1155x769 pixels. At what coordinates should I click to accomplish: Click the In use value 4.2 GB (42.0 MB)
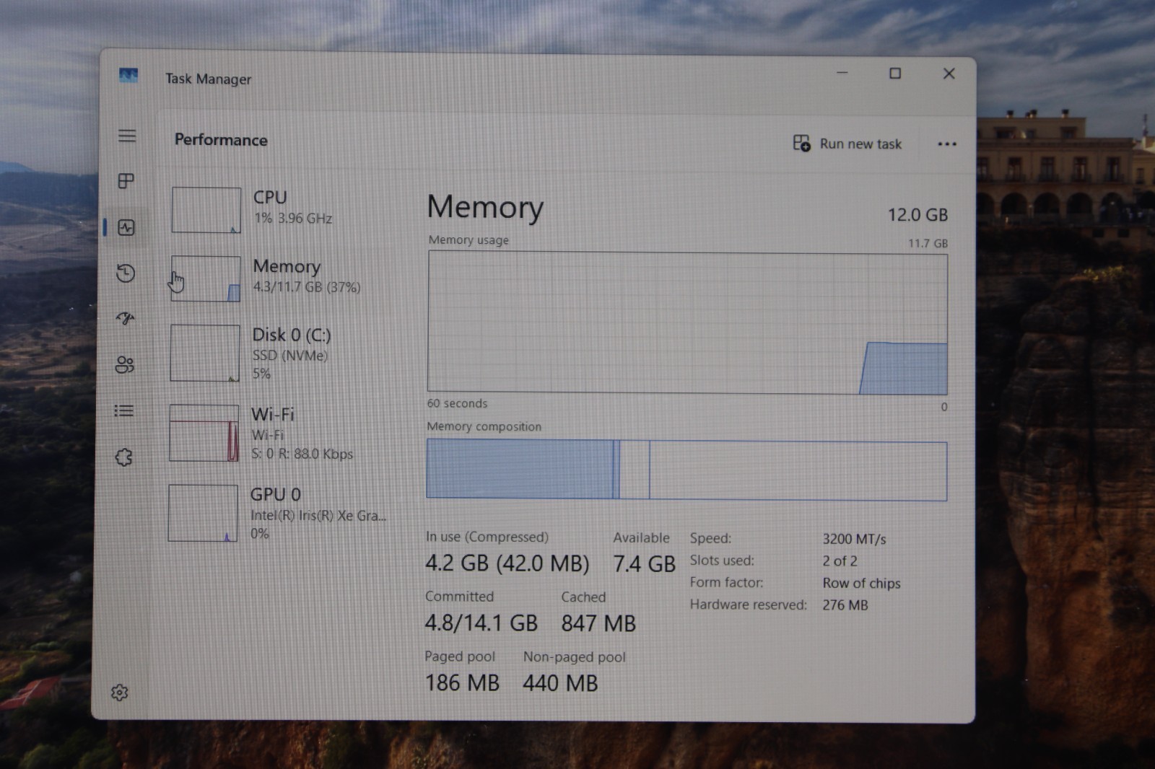[x=507, y=563]
